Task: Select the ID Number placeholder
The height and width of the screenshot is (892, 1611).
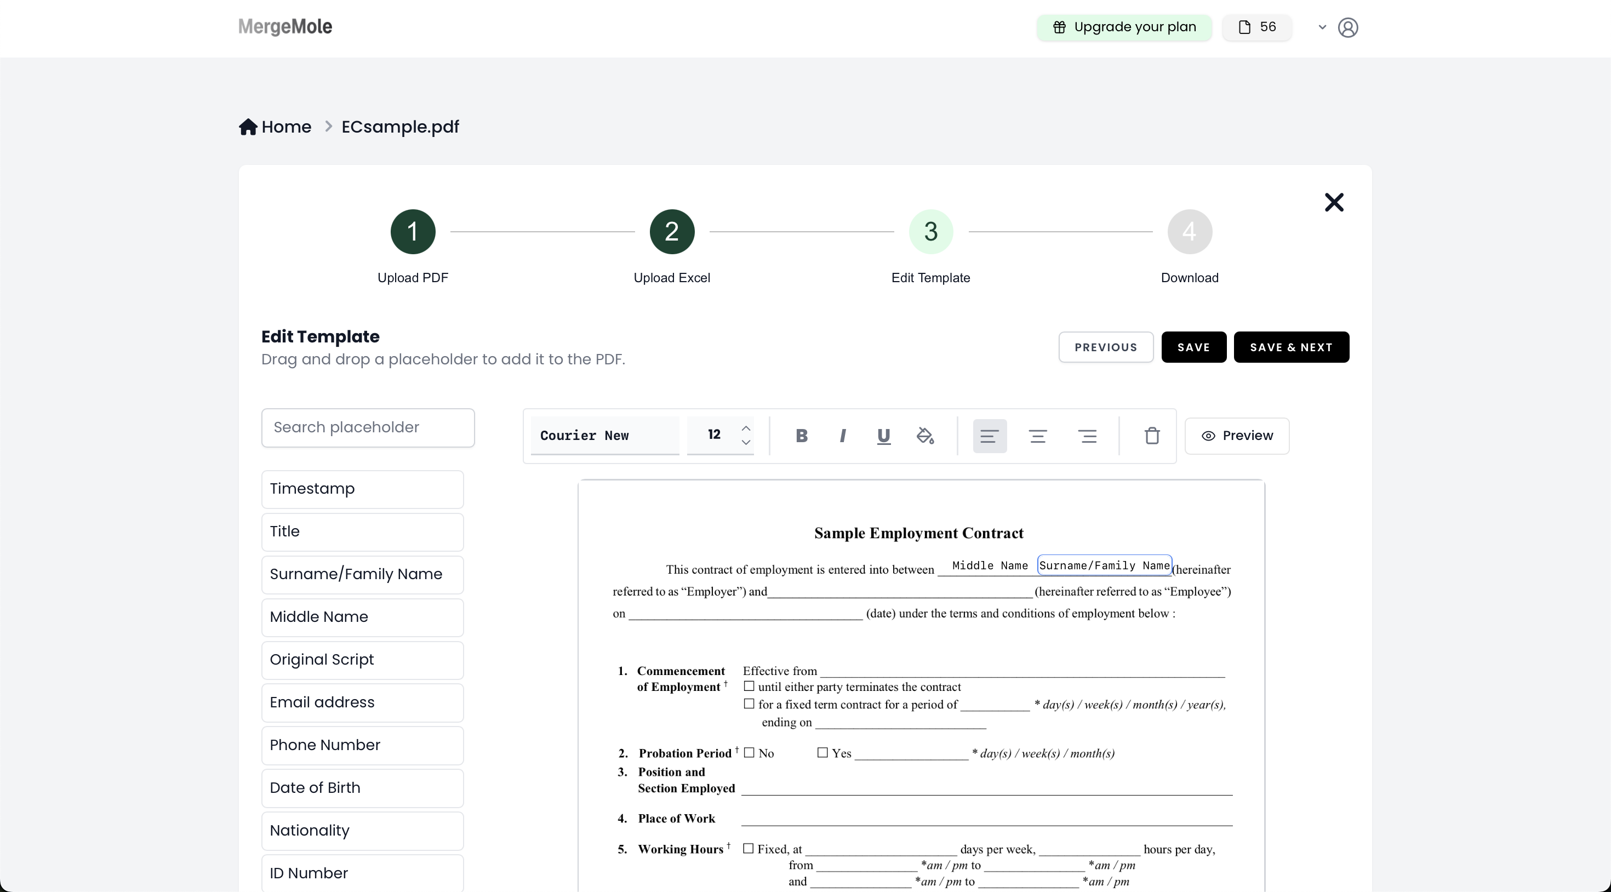Action: pyautogui.click(x=363, y=873)
